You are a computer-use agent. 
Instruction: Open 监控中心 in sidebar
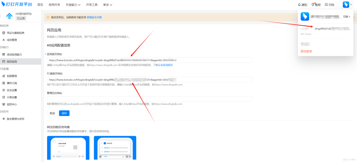pyautogui.click(x=12, y=104)
